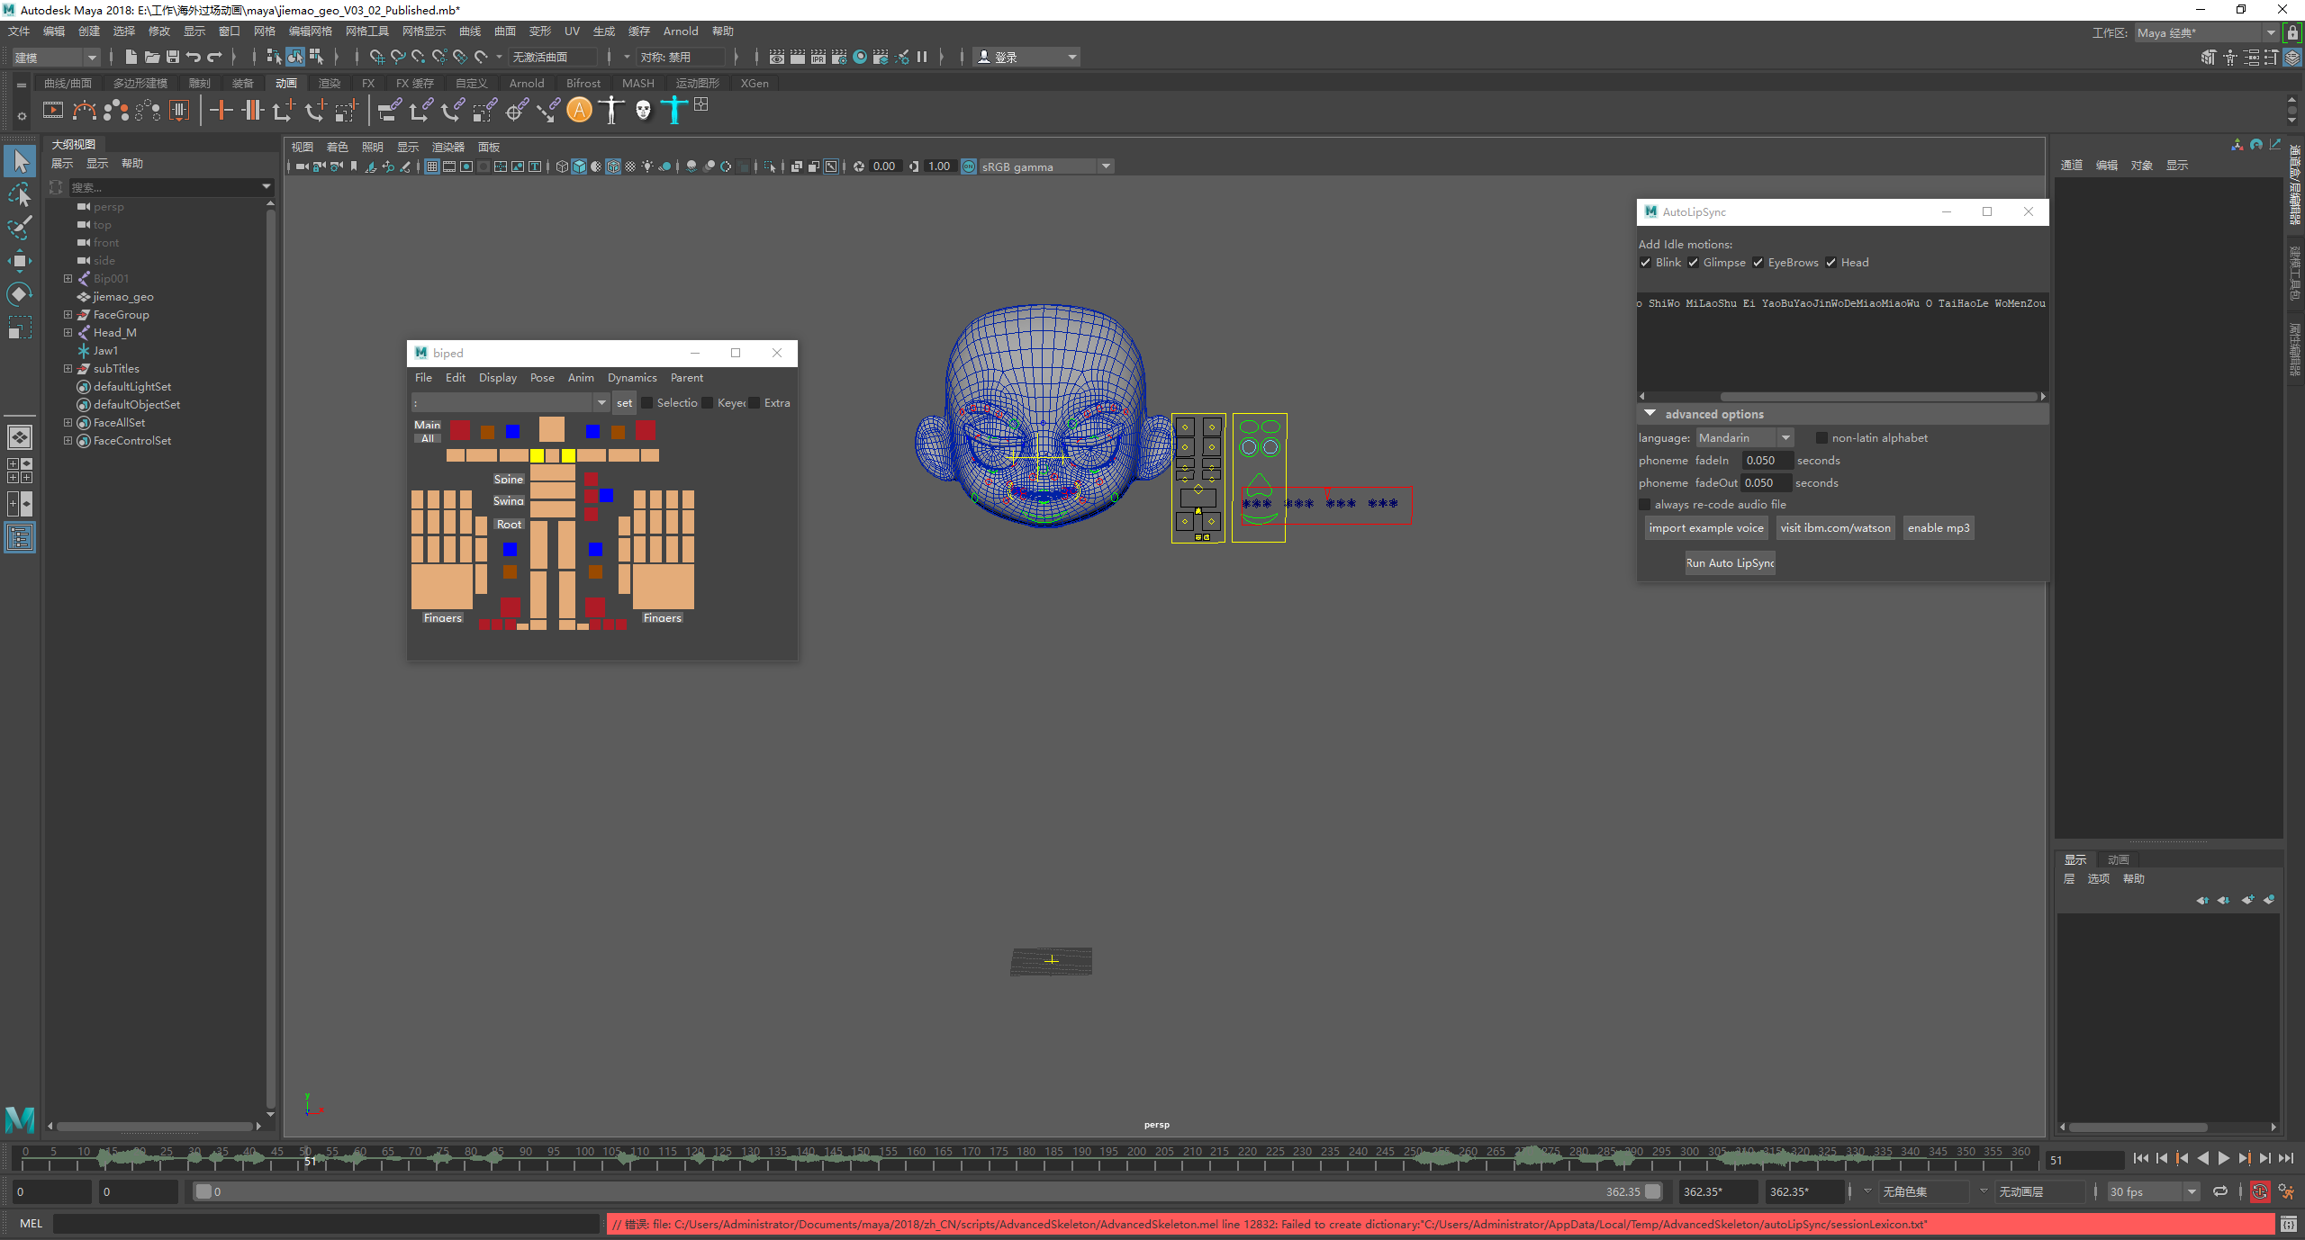
Task: Click the Redo arrow icon
Action: [x=214, y=57]
